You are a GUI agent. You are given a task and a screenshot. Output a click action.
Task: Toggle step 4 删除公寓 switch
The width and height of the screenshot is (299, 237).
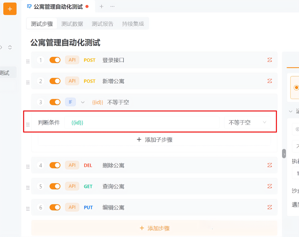point(55,165)
